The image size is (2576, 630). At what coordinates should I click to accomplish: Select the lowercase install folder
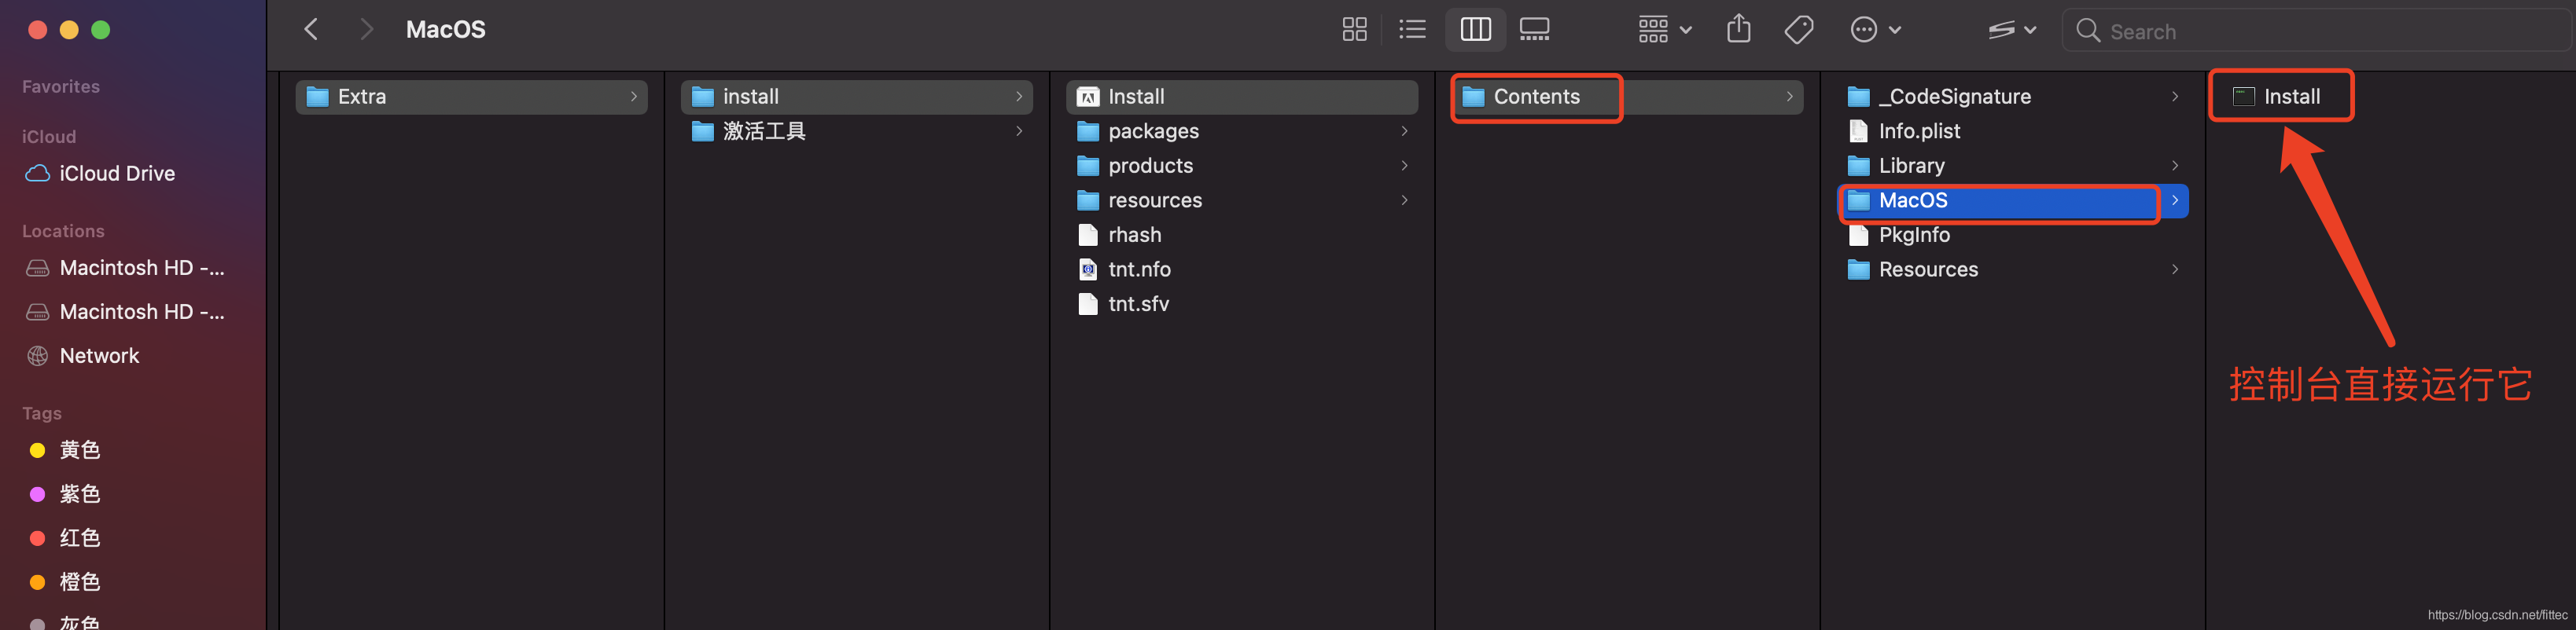coord(857,97)
